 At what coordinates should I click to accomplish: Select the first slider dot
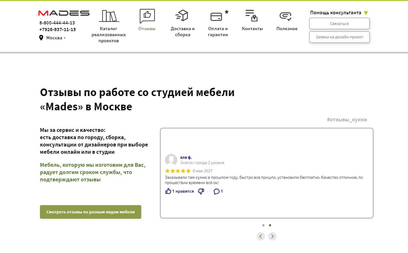263,225
